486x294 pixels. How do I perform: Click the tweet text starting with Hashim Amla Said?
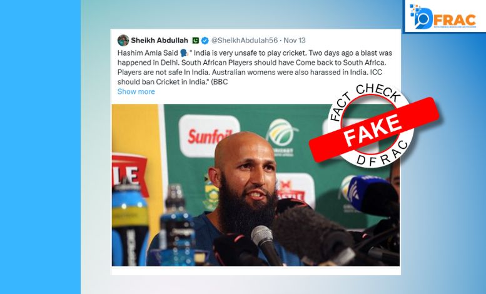255,68
